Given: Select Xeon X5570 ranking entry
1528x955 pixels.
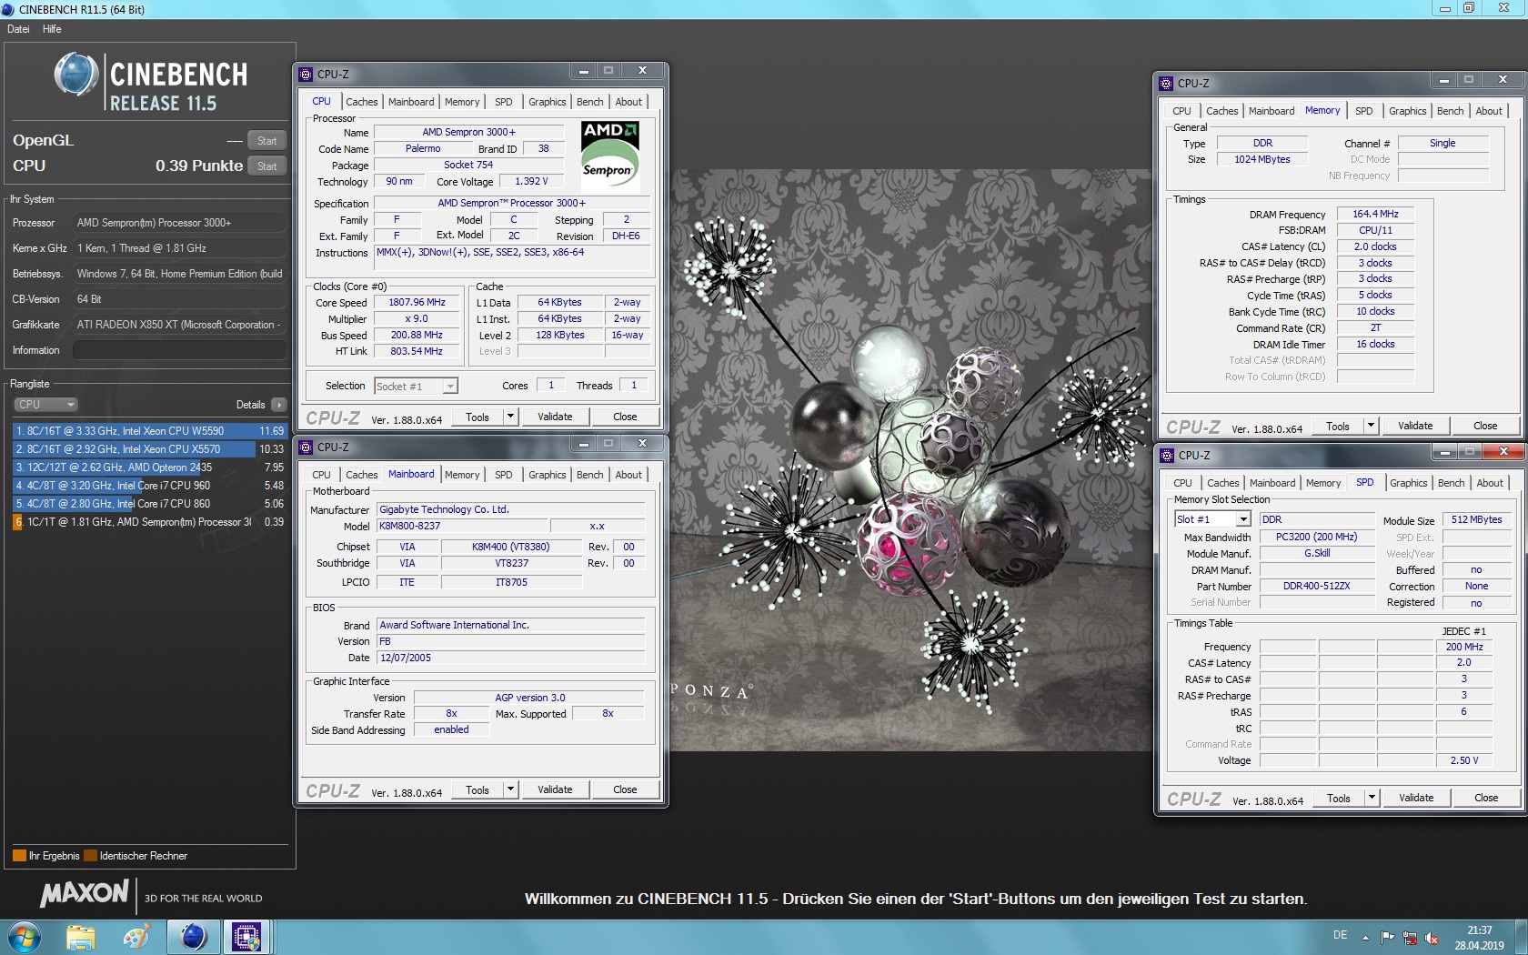Looking at the screenshot, I should (149, 449).
